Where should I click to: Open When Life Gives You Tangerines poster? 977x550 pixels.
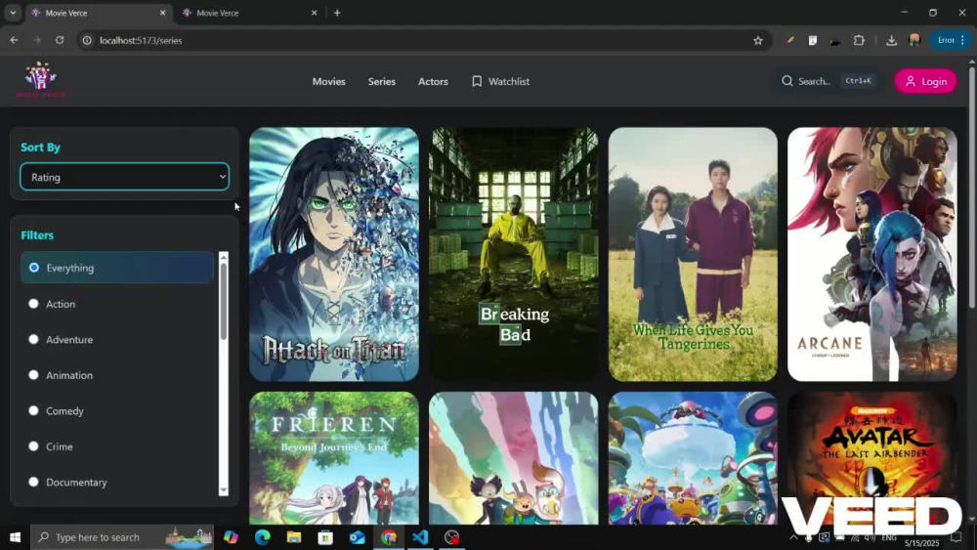693,254
